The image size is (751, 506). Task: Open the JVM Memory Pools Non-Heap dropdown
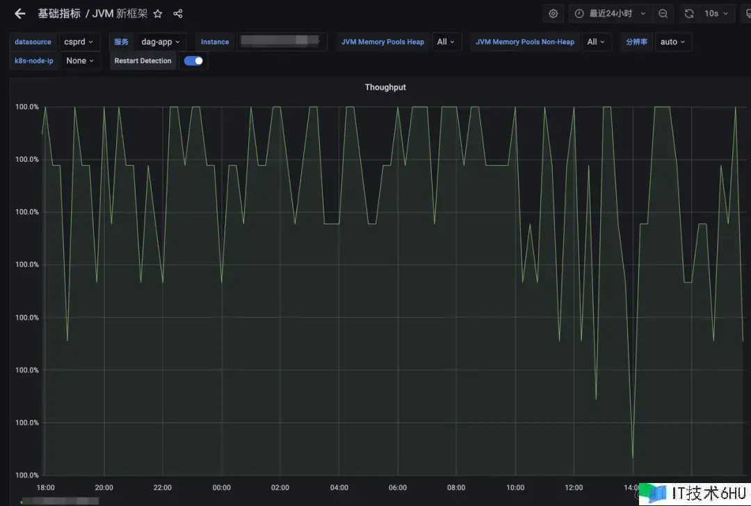pos(597,42)
